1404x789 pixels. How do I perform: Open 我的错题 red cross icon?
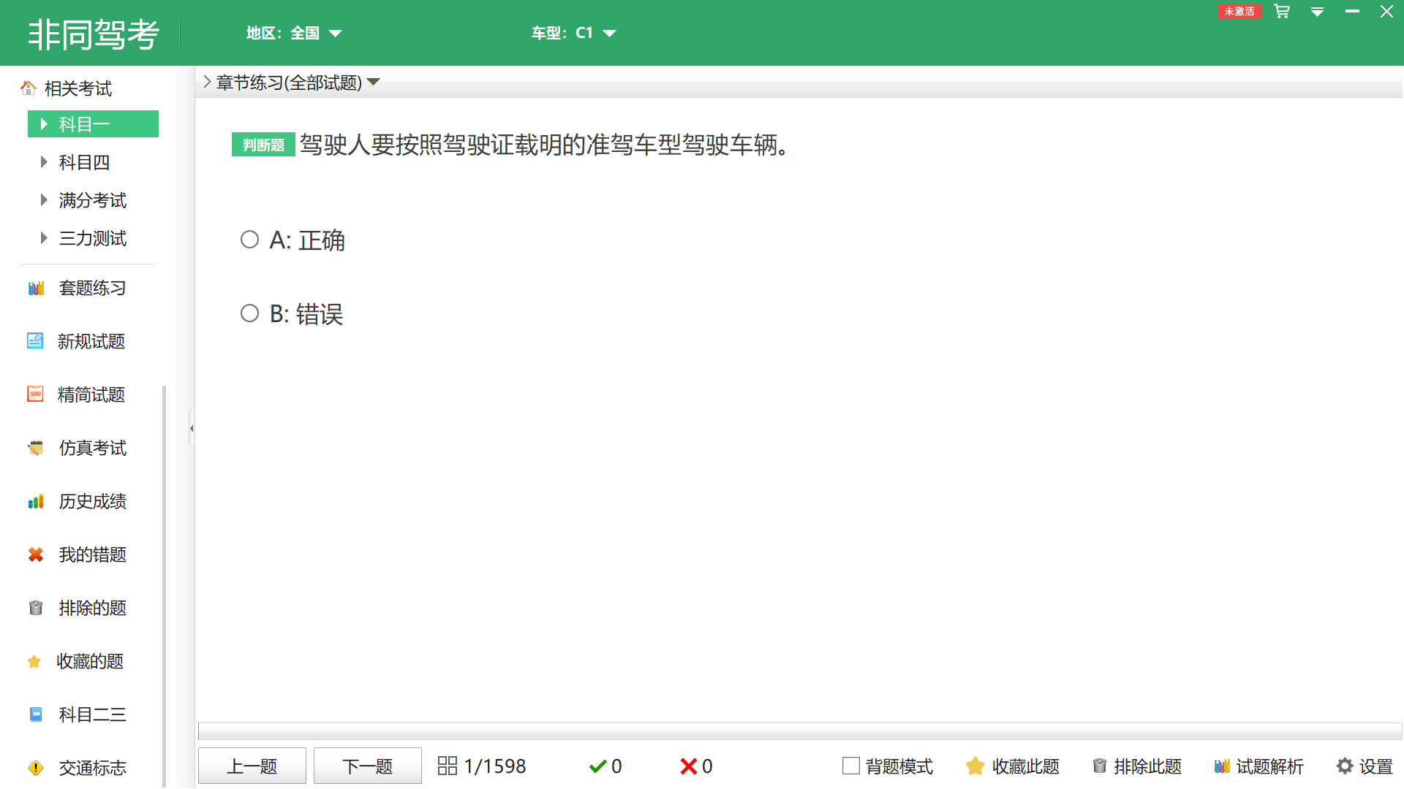pyautogui.click(x=36, y=555)
